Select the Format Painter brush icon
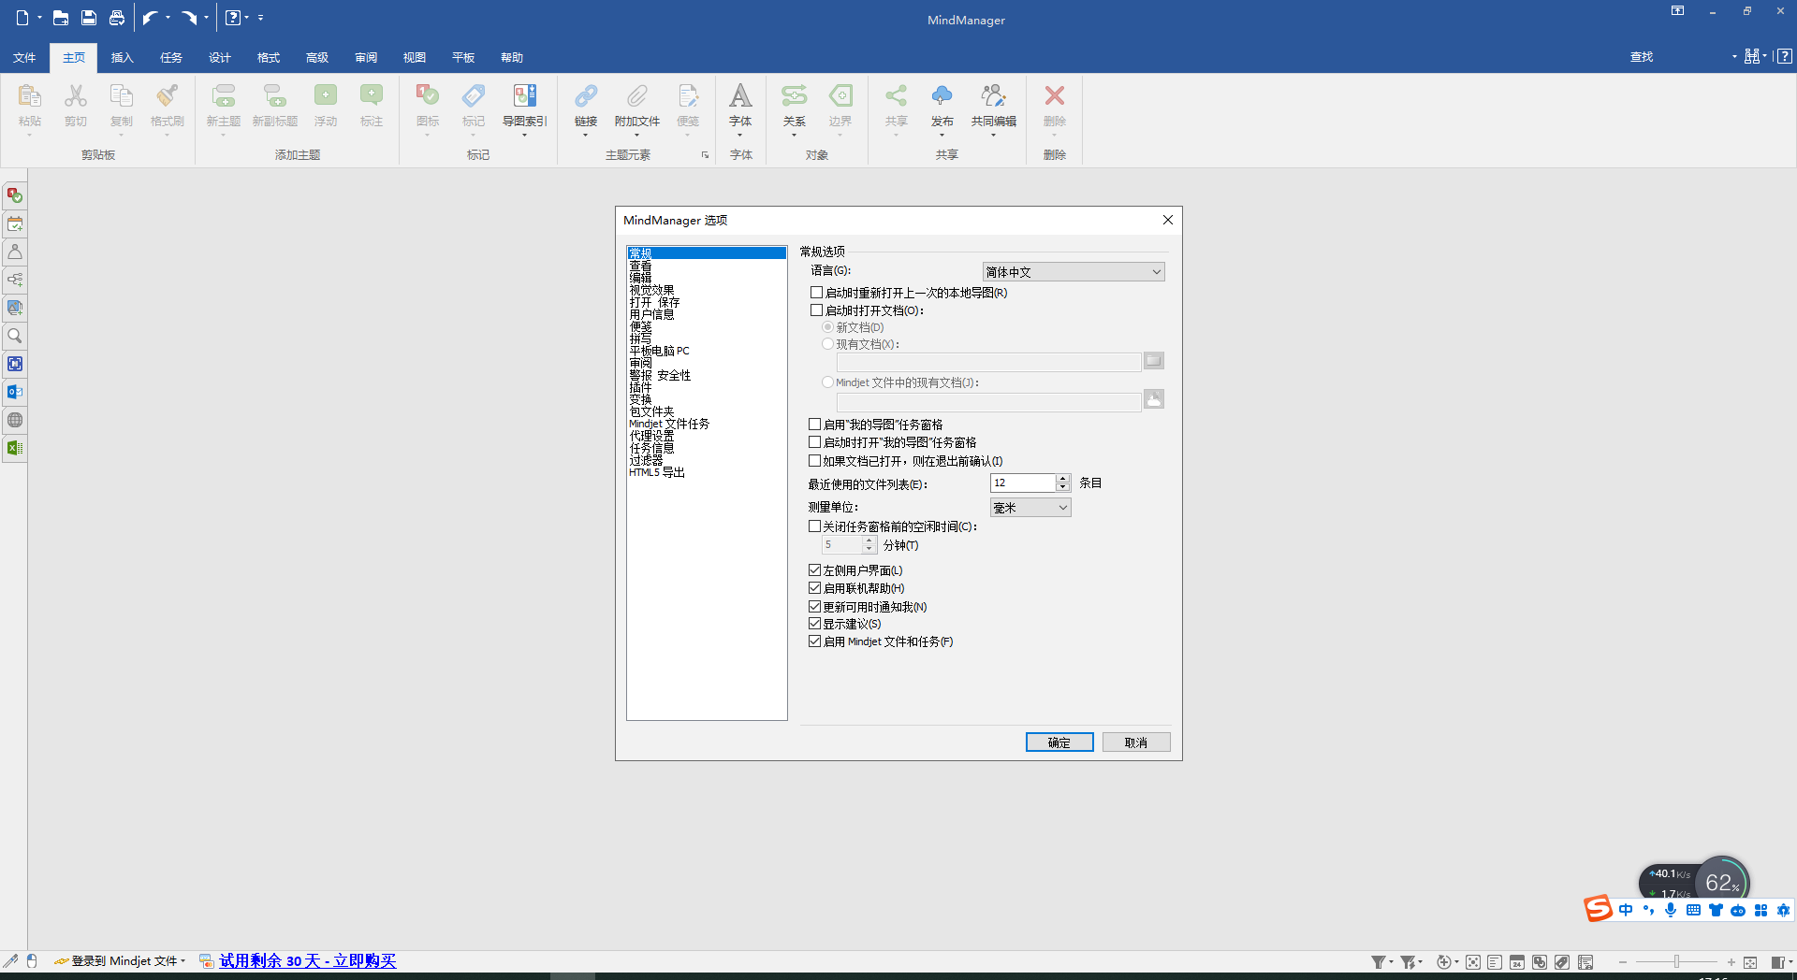This screenshot has height=980, width=1797. pos(168,96)
